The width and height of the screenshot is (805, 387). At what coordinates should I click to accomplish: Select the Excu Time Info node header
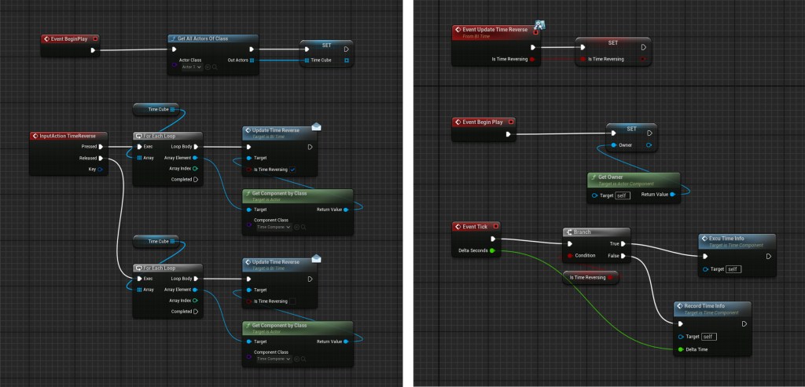[736, 239]
